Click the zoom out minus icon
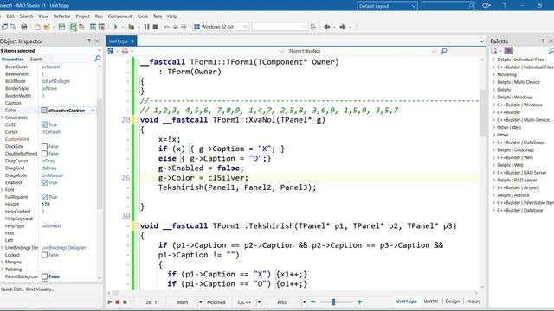 click(313, 302)
